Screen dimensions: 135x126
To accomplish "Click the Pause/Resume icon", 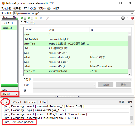I will [36, 18].
